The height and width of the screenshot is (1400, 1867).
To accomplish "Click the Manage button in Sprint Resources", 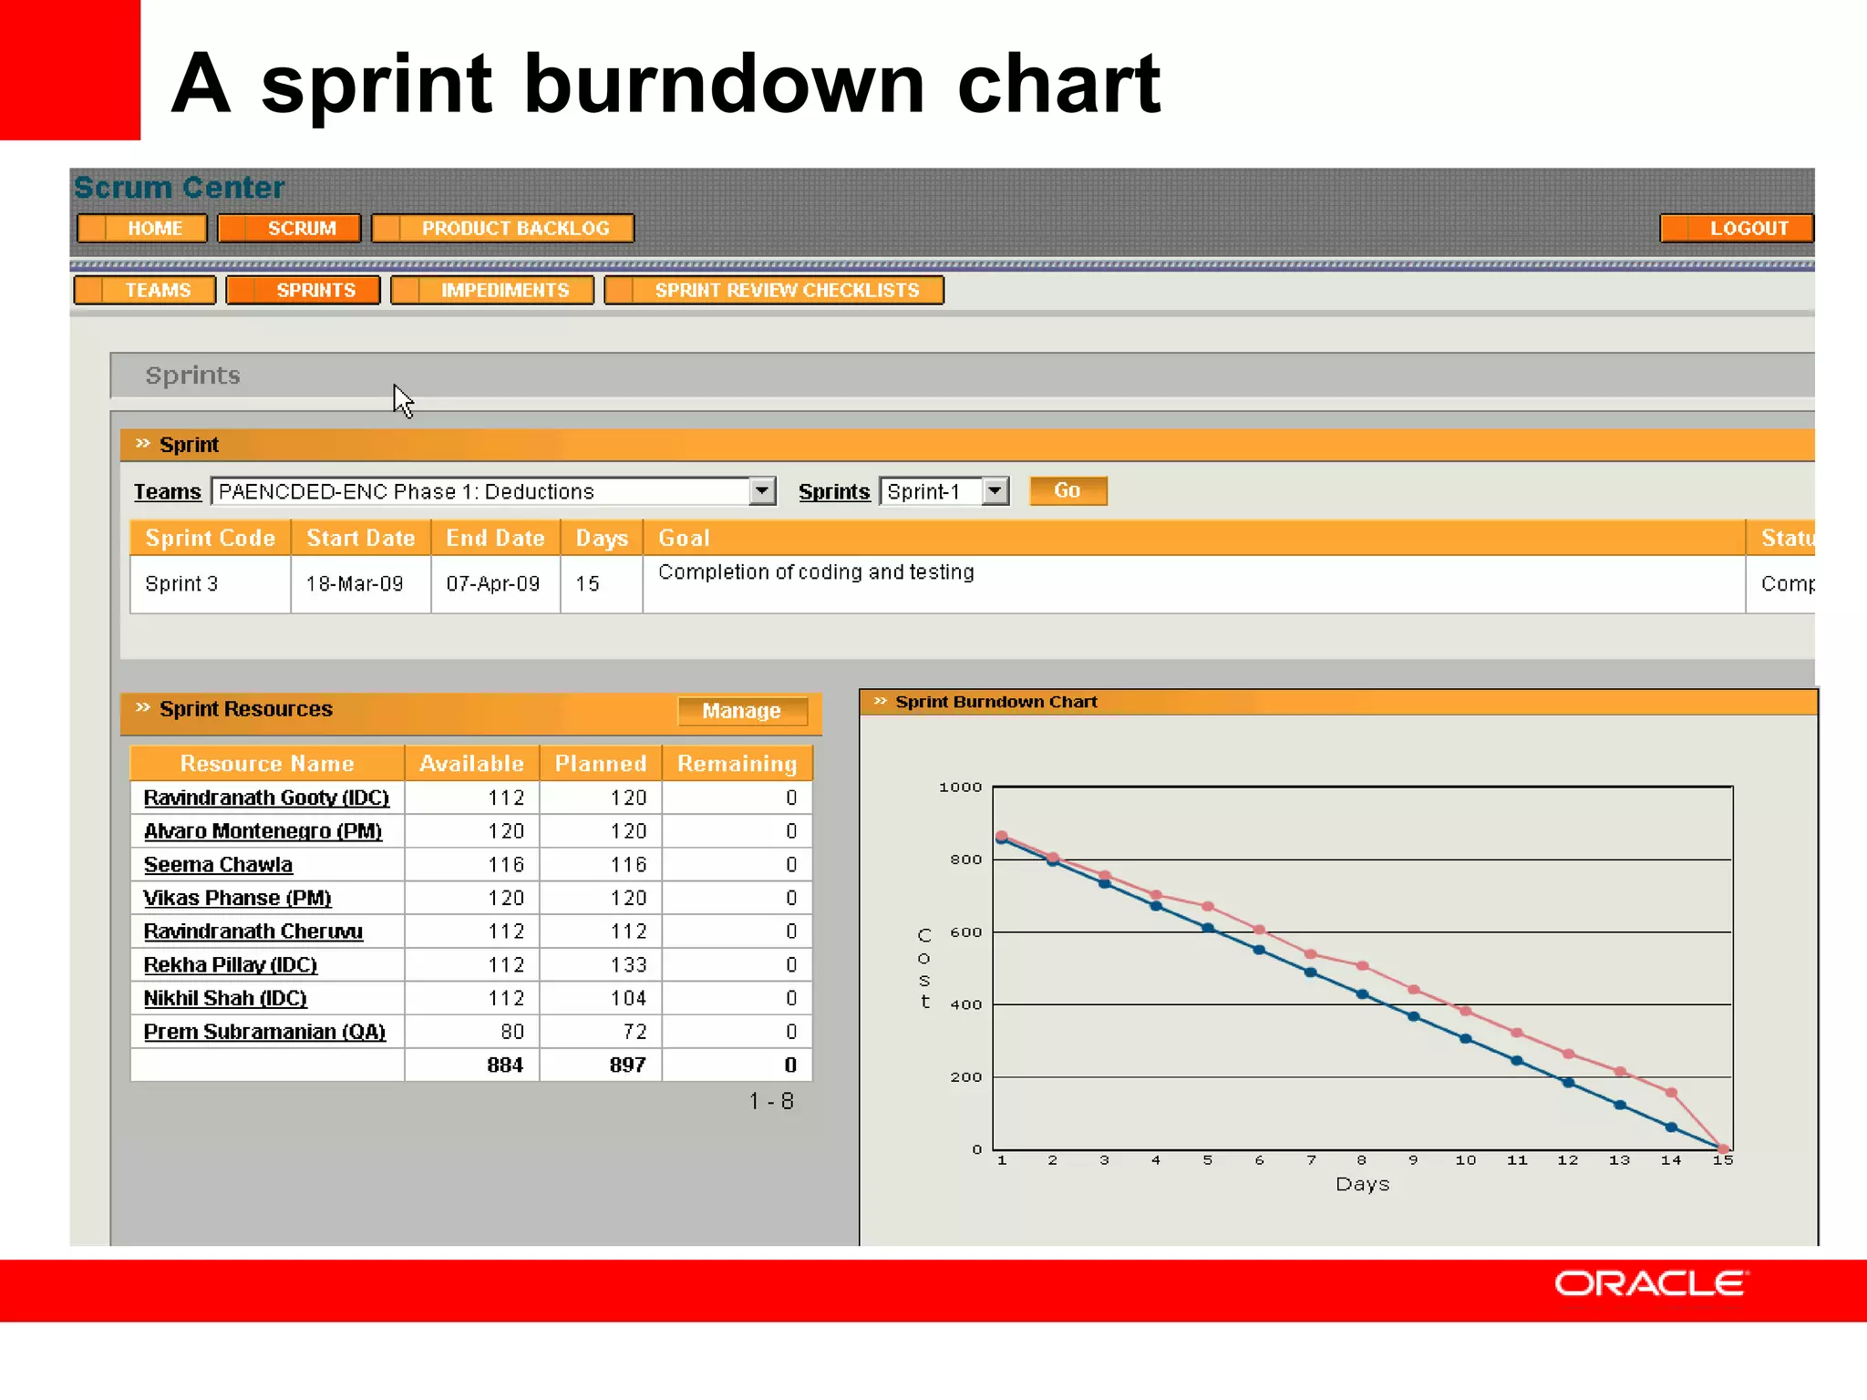I will point(741,711).
